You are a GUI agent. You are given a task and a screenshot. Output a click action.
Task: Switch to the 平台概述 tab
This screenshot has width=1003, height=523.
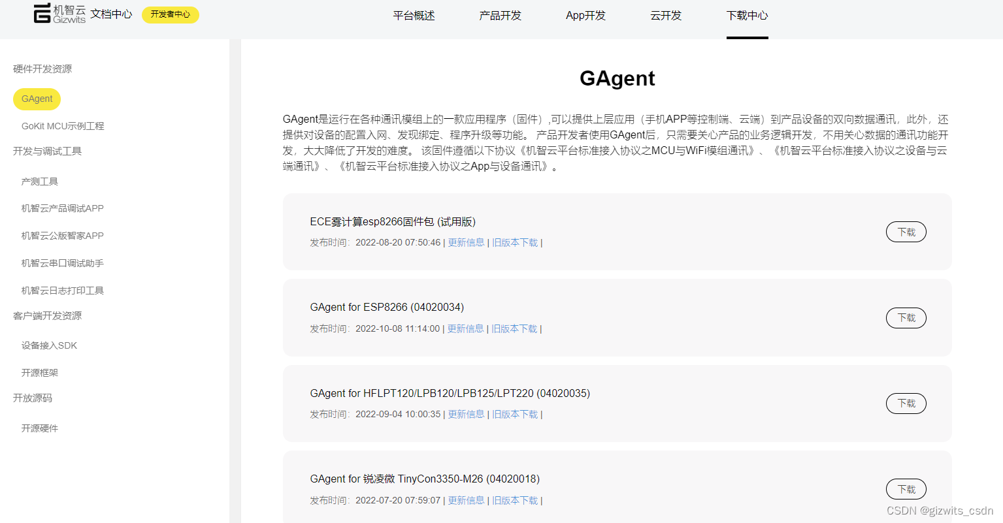[414, 16]
